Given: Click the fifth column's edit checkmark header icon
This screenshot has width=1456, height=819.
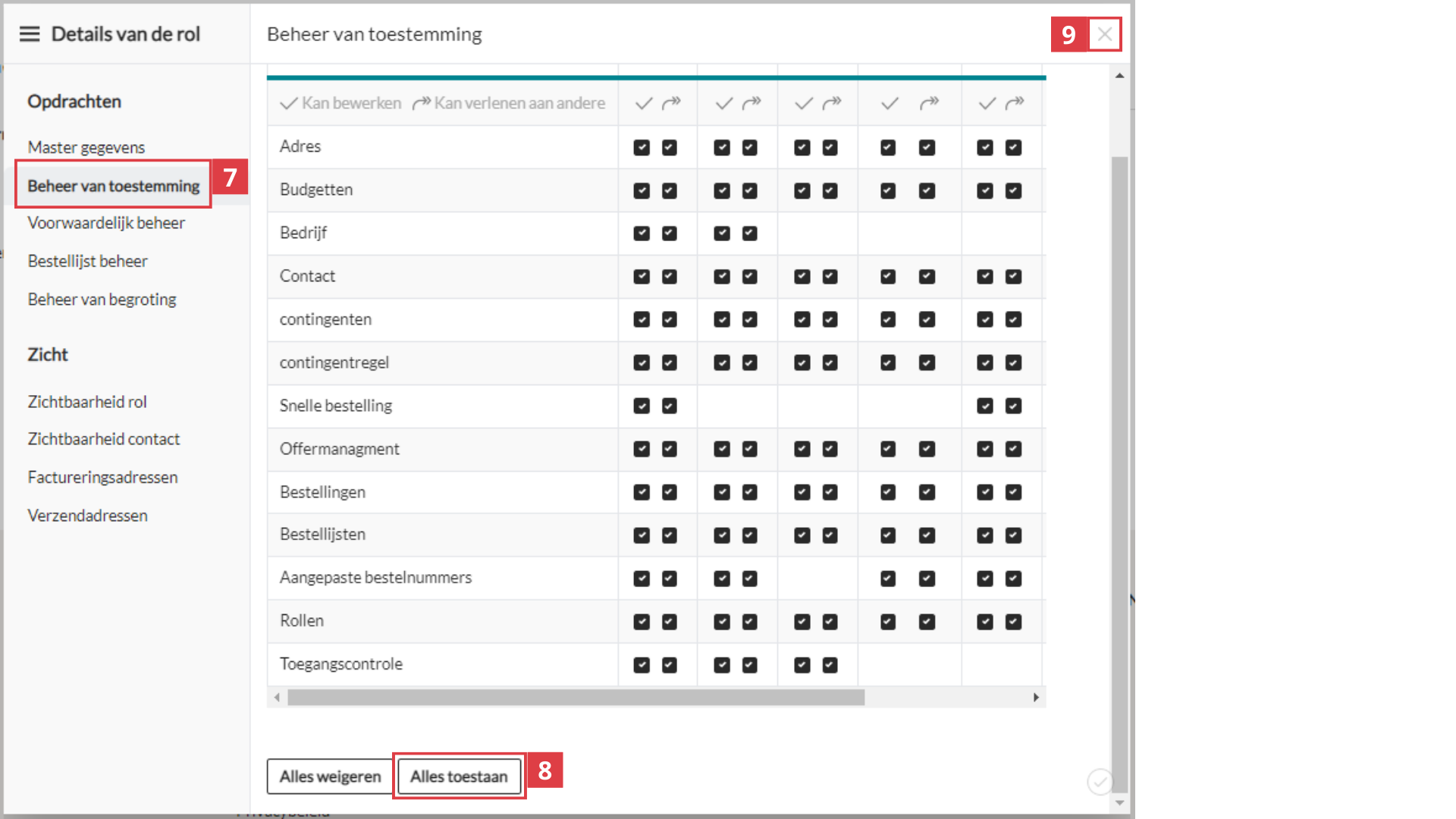Looking at the screenshot, I should pos(987,103).
